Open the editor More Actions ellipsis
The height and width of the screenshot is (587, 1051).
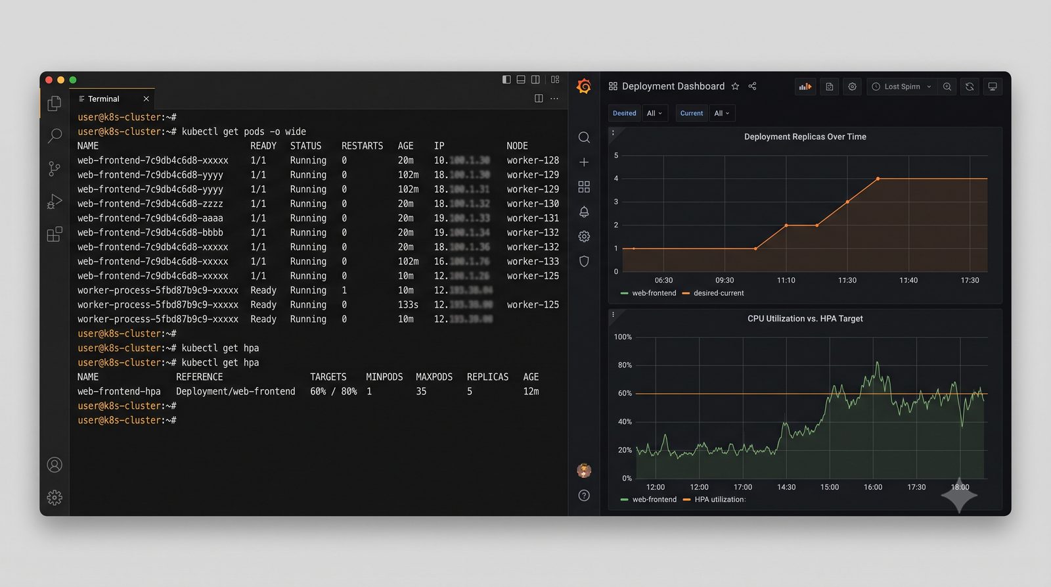554,99
